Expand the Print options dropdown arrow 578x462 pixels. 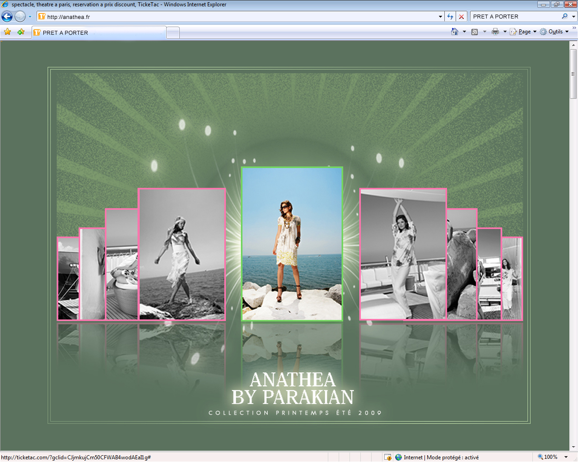pos(505,32)
